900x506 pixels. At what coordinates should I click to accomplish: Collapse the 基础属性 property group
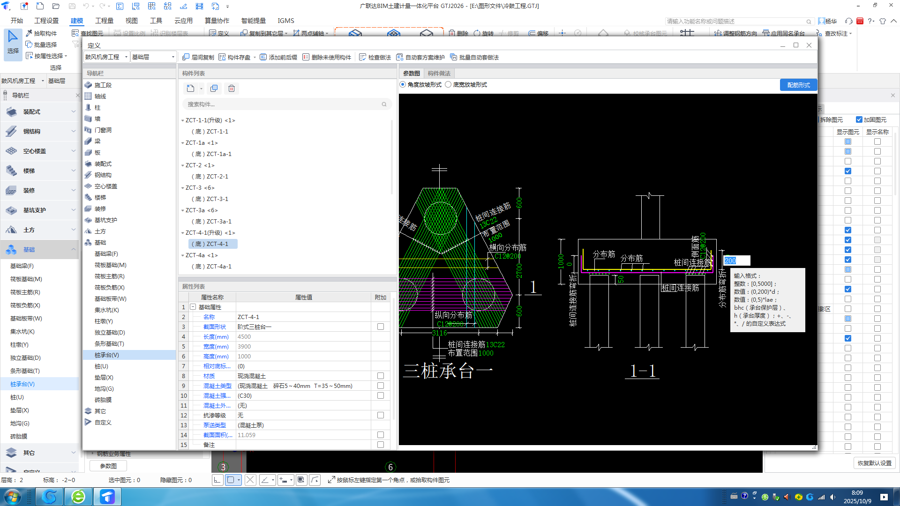193,307
